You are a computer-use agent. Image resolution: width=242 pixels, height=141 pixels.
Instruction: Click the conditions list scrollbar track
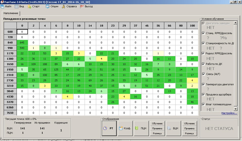click(235, 66)
